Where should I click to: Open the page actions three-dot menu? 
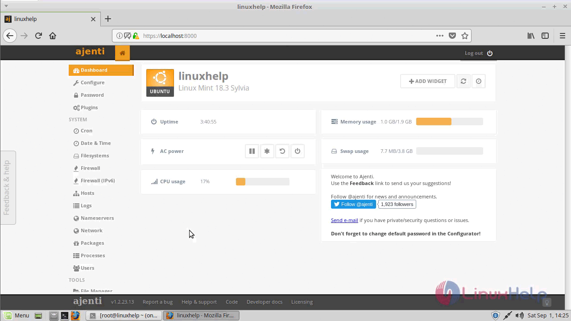point(440,36)
